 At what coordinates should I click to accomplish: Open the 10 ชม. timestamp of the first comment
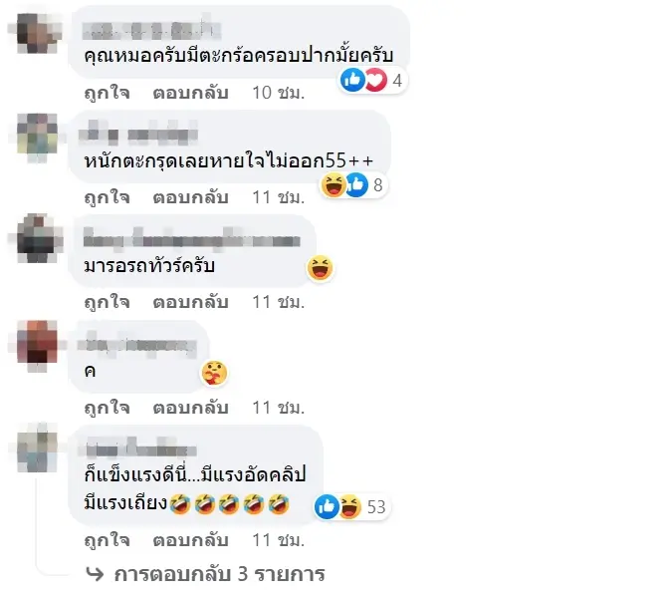point(279,93)
